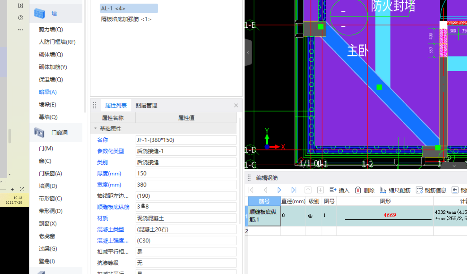Screen dimensions: 467x274
Task: Select 壁龛(I) component type
Action: click(x=47, y=261)
